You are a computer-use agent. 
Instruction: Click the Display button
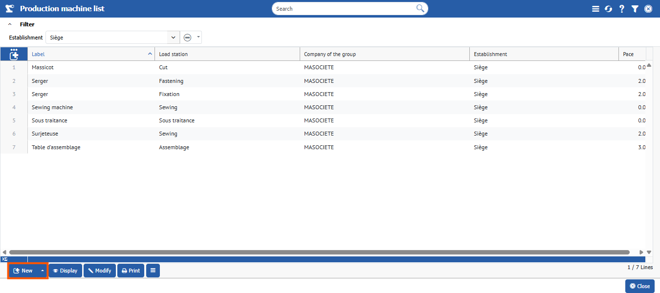pyautogui.click(x=65, y=271)
